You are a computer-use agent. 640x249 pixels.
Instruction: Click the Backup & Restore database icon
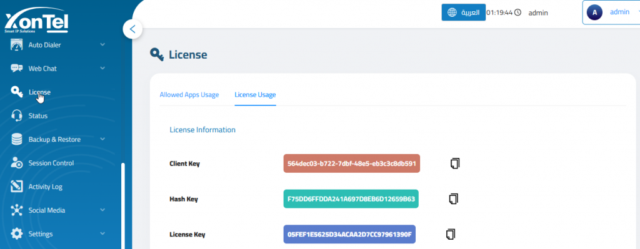[x=16, y=139]
